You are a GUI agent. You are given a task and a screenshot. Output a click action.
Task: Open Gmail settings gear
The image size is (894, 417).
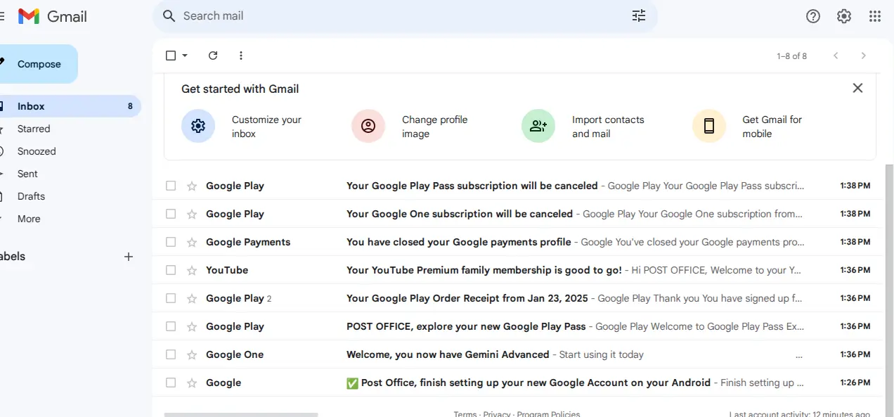point(844,16)
